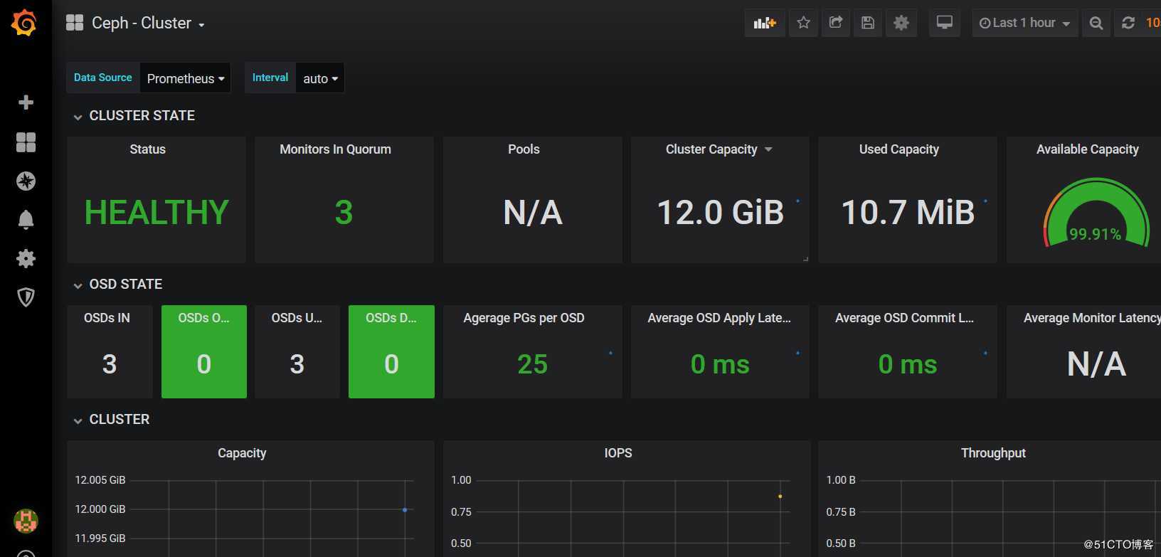Click the green OSDs OUT tile

(x=204, y=351)
